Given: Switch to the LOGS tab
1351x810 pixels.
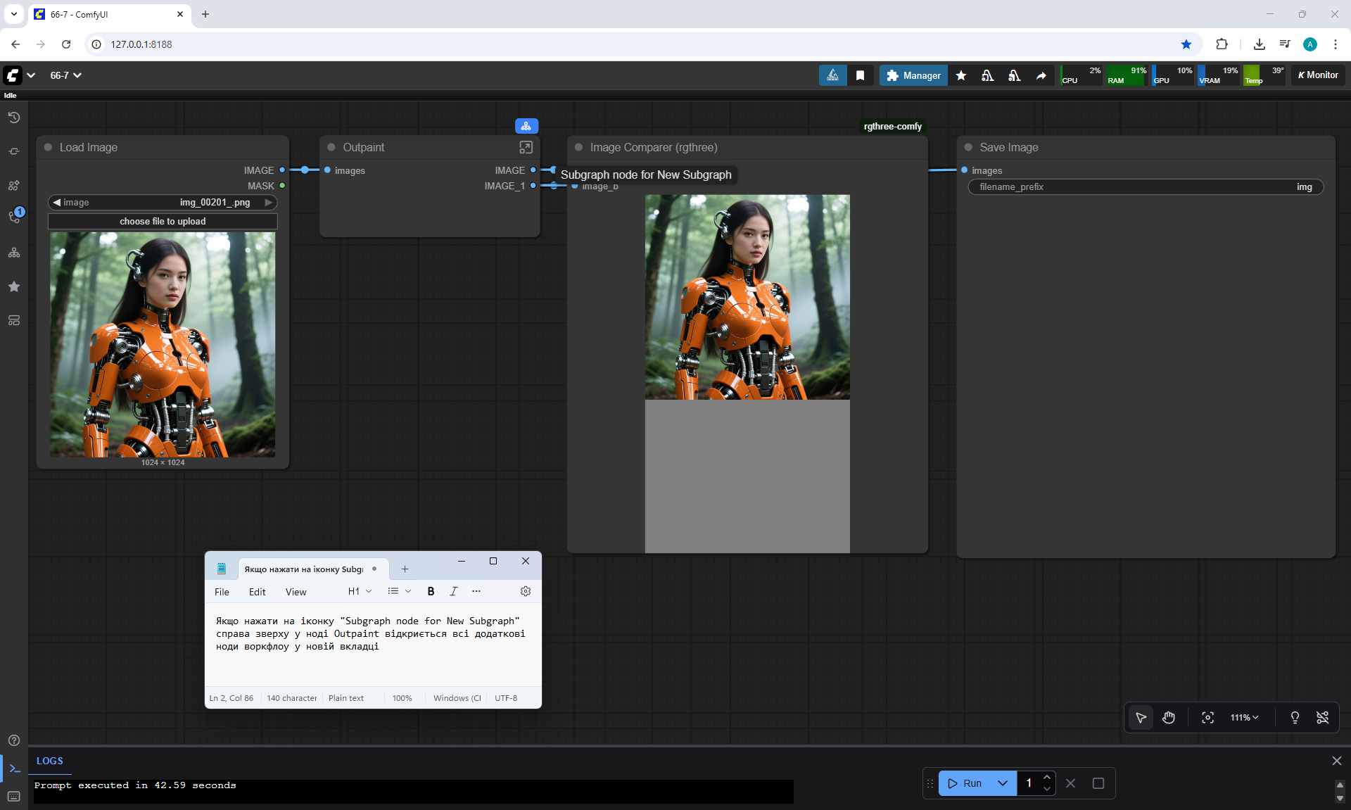Looking at the screenshot, I should (49, 761).
